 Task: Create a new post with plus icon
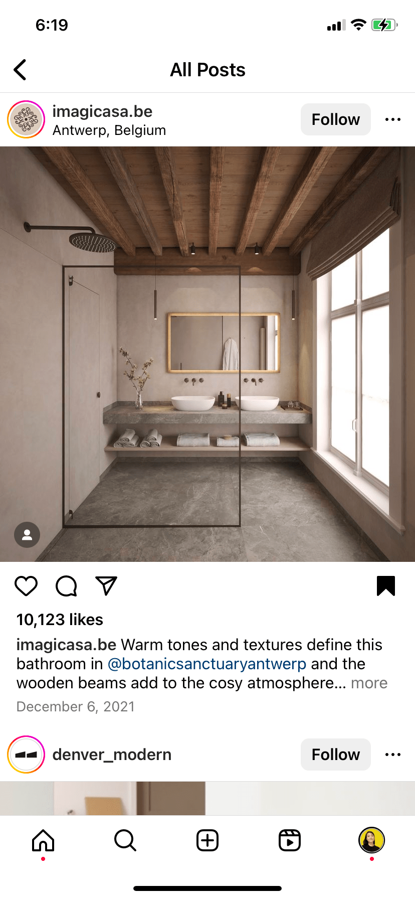[207, 840]
